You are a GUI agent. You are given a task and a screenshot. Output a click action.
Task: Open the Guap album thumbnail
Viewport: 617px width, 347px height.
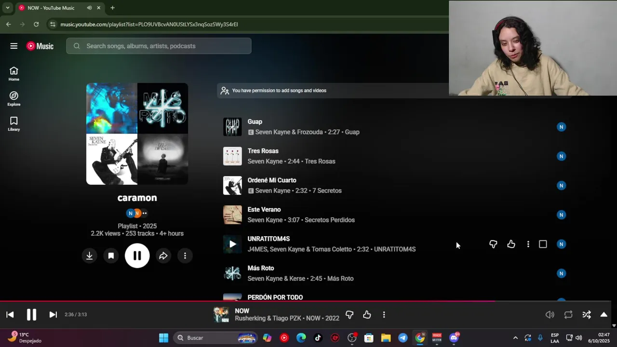(232, 127)
